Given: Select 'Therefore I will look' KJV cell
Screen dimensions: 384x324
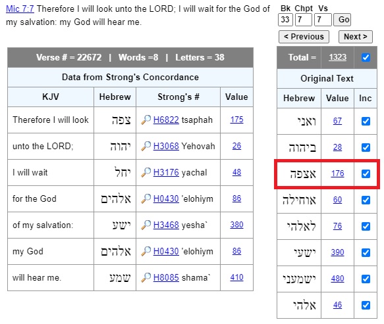Looking at the screenshot, I should [x=51, y=120].
